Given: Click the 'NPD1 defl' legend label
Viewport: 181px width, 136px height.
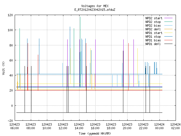Looking at the screenshot, I should tap(153, 44).
